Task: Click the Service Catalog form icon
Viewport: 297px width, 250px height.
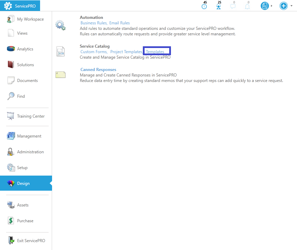Action: point(60,51)
